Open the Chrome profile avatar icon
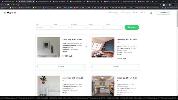Screen dimensions: 178x100 (x=173, y=5)
